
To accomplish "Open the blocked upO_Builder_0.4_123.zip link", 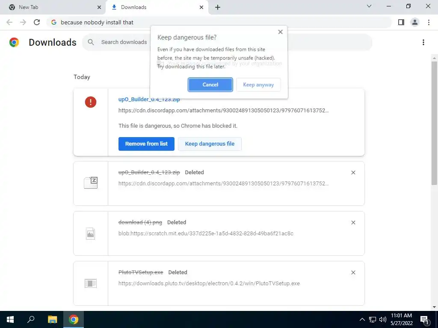I will click(x=149, y=100).
